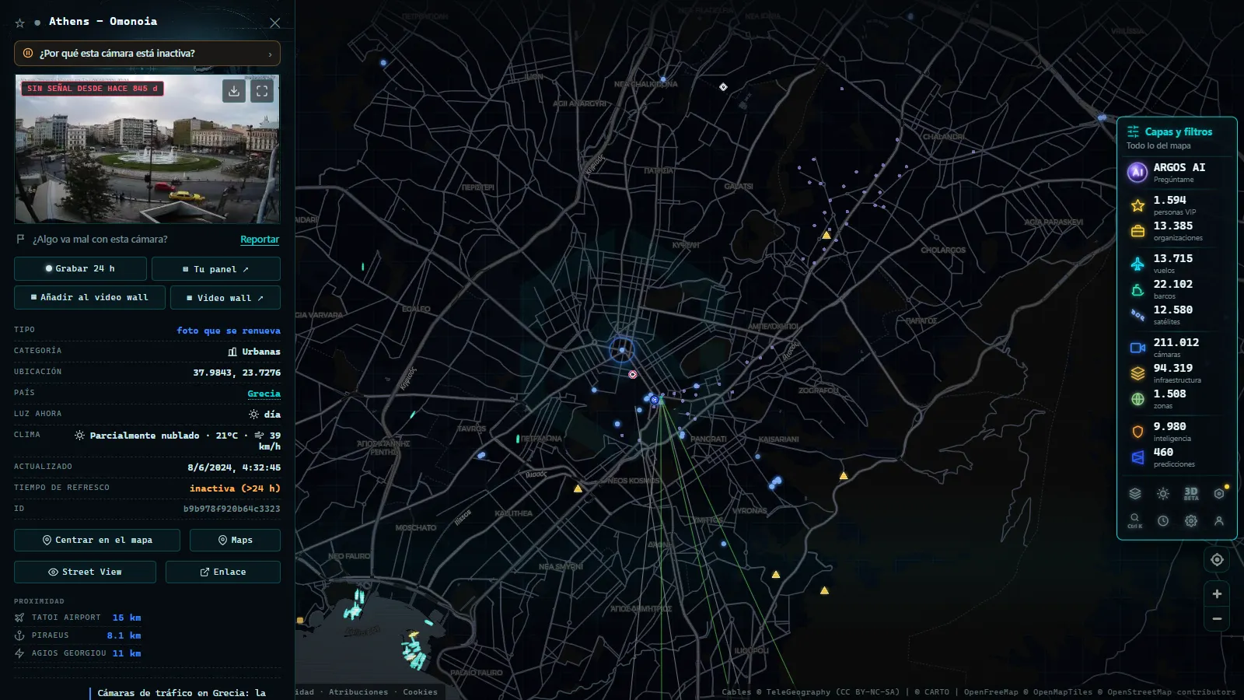This screenshot has height=700, width=1244.
Task: Open the clock history icon
Action: (x=1163, y=521)
